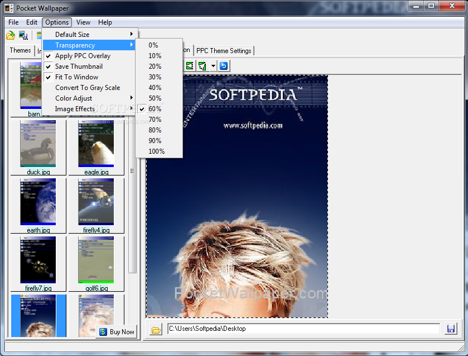Select the eagle.jpg thumbnail
The image size is (468, 356).
click(96, 148)
